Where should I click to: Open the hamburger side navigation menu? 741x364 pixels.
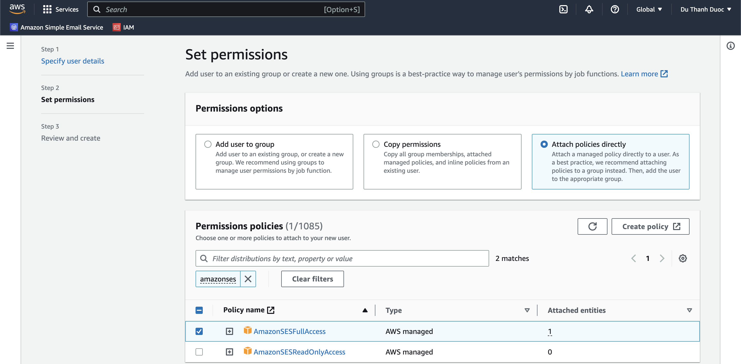tap(10, 46)
